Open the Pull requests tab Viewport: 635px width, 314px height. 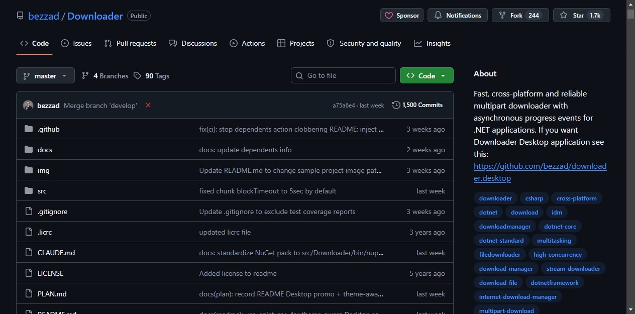130,43
